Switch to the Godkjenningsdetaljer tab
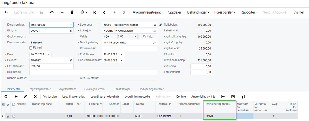Viewport: 309px width, 121px height. (151, 89)
